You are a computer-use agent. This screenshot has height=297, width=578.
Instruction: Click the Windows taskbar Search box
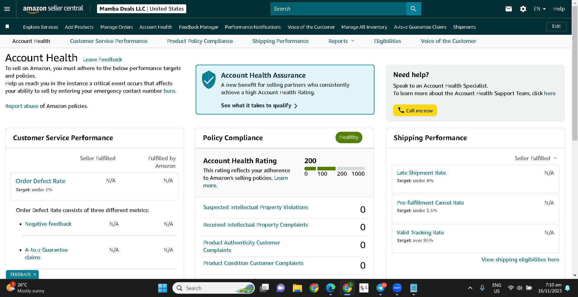214,288
